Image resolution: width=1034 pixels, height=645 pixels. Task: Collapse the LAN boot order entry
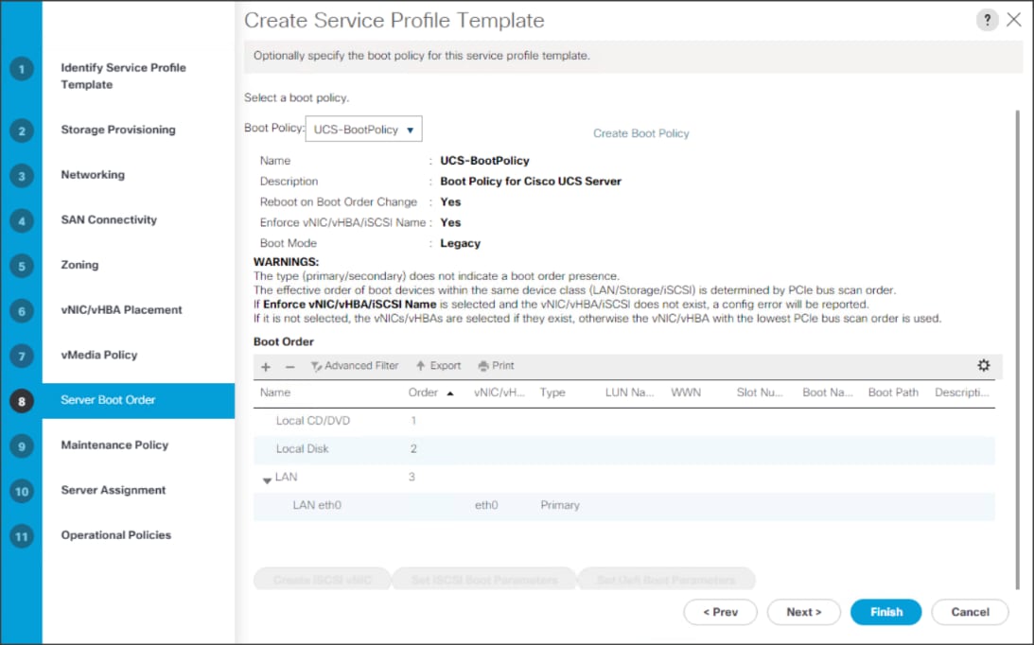[x=267, y=479]
